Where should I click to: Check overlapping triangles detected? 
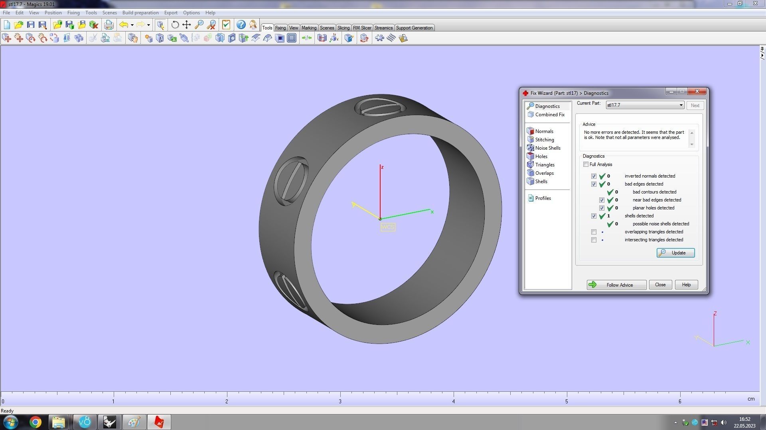click(x=594, y=232)
